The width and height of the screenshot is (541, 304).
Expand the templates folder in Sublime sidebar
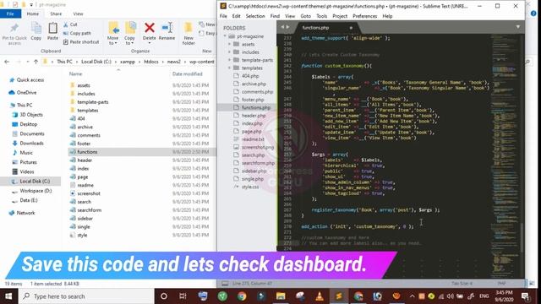pos(229,68)
